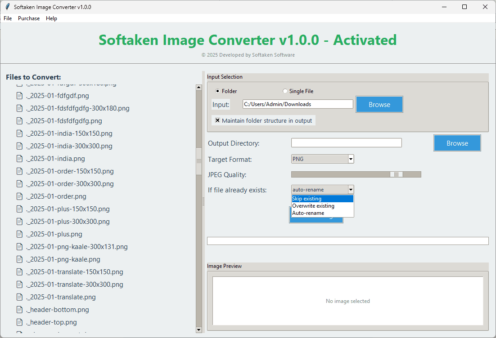Select file name _2025-01-plus.png
Screen dimensions: 496x338
click(54, 234)
